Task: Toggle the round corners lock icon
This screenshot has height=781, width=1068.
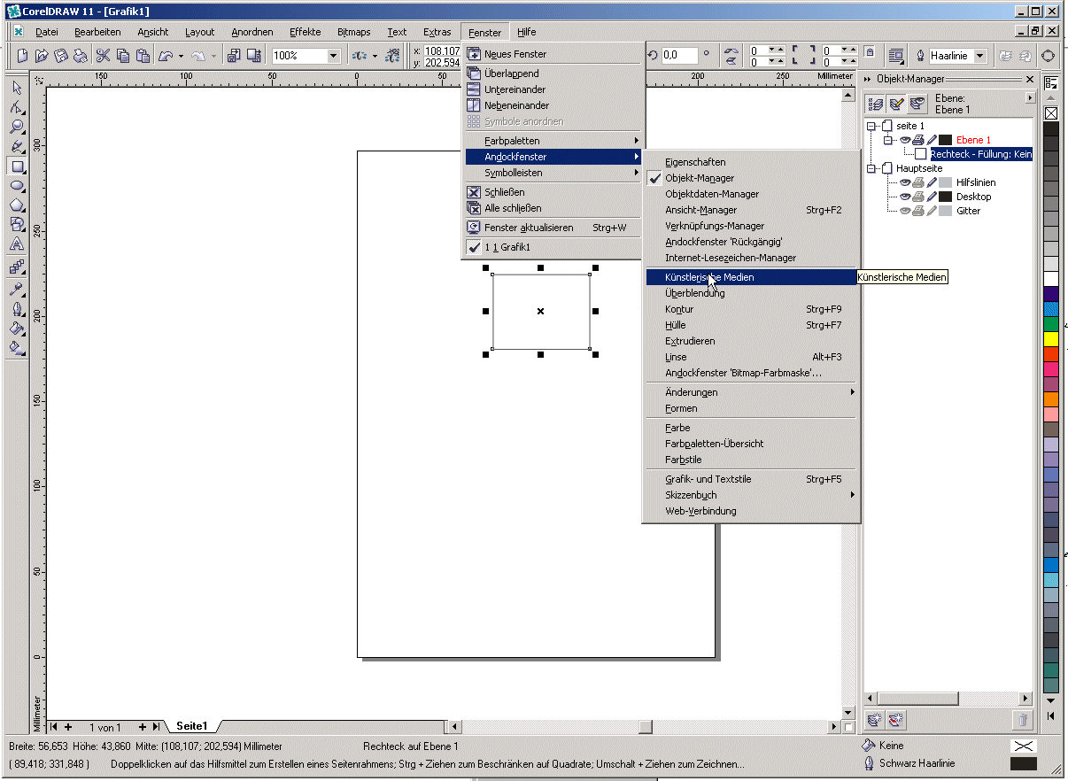Action: tap(870, 52)
